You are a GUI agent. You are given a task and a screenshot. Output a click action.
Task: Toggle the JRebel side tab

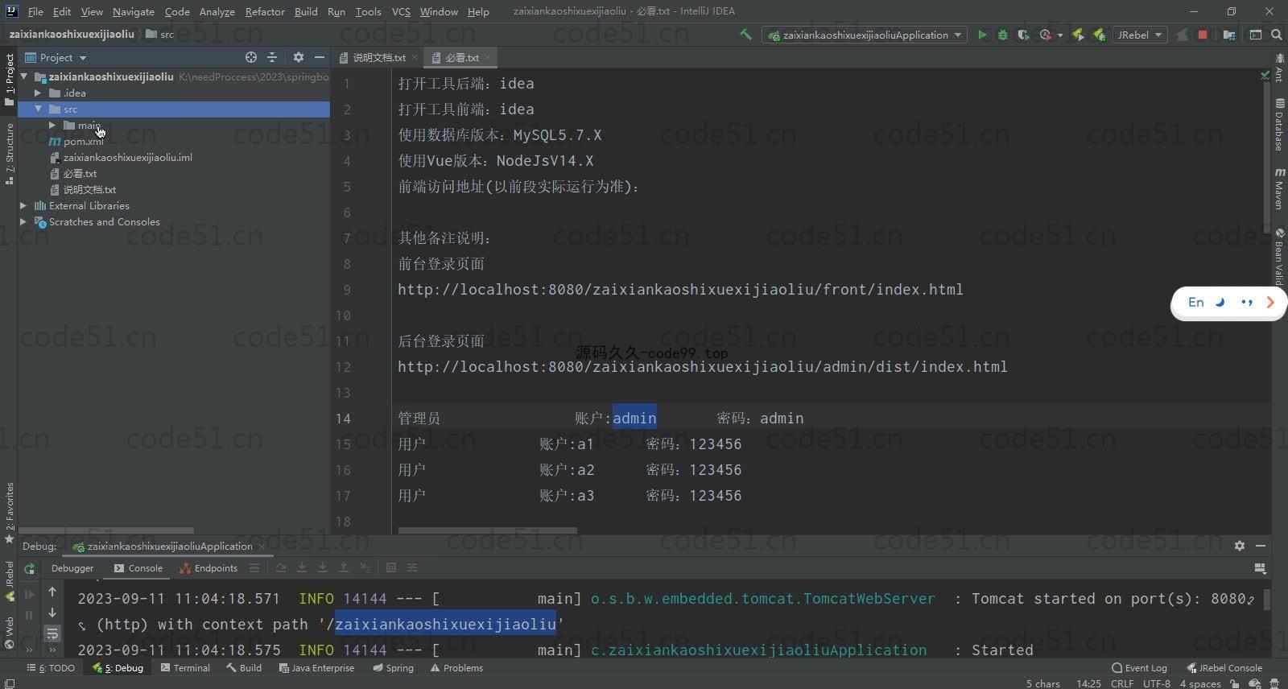[9, 581]
